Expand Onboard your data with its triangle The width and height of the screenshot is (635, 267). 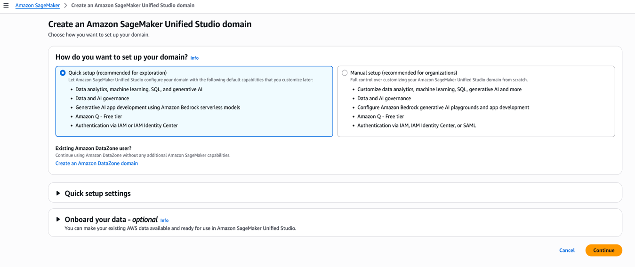coord(58,220)
